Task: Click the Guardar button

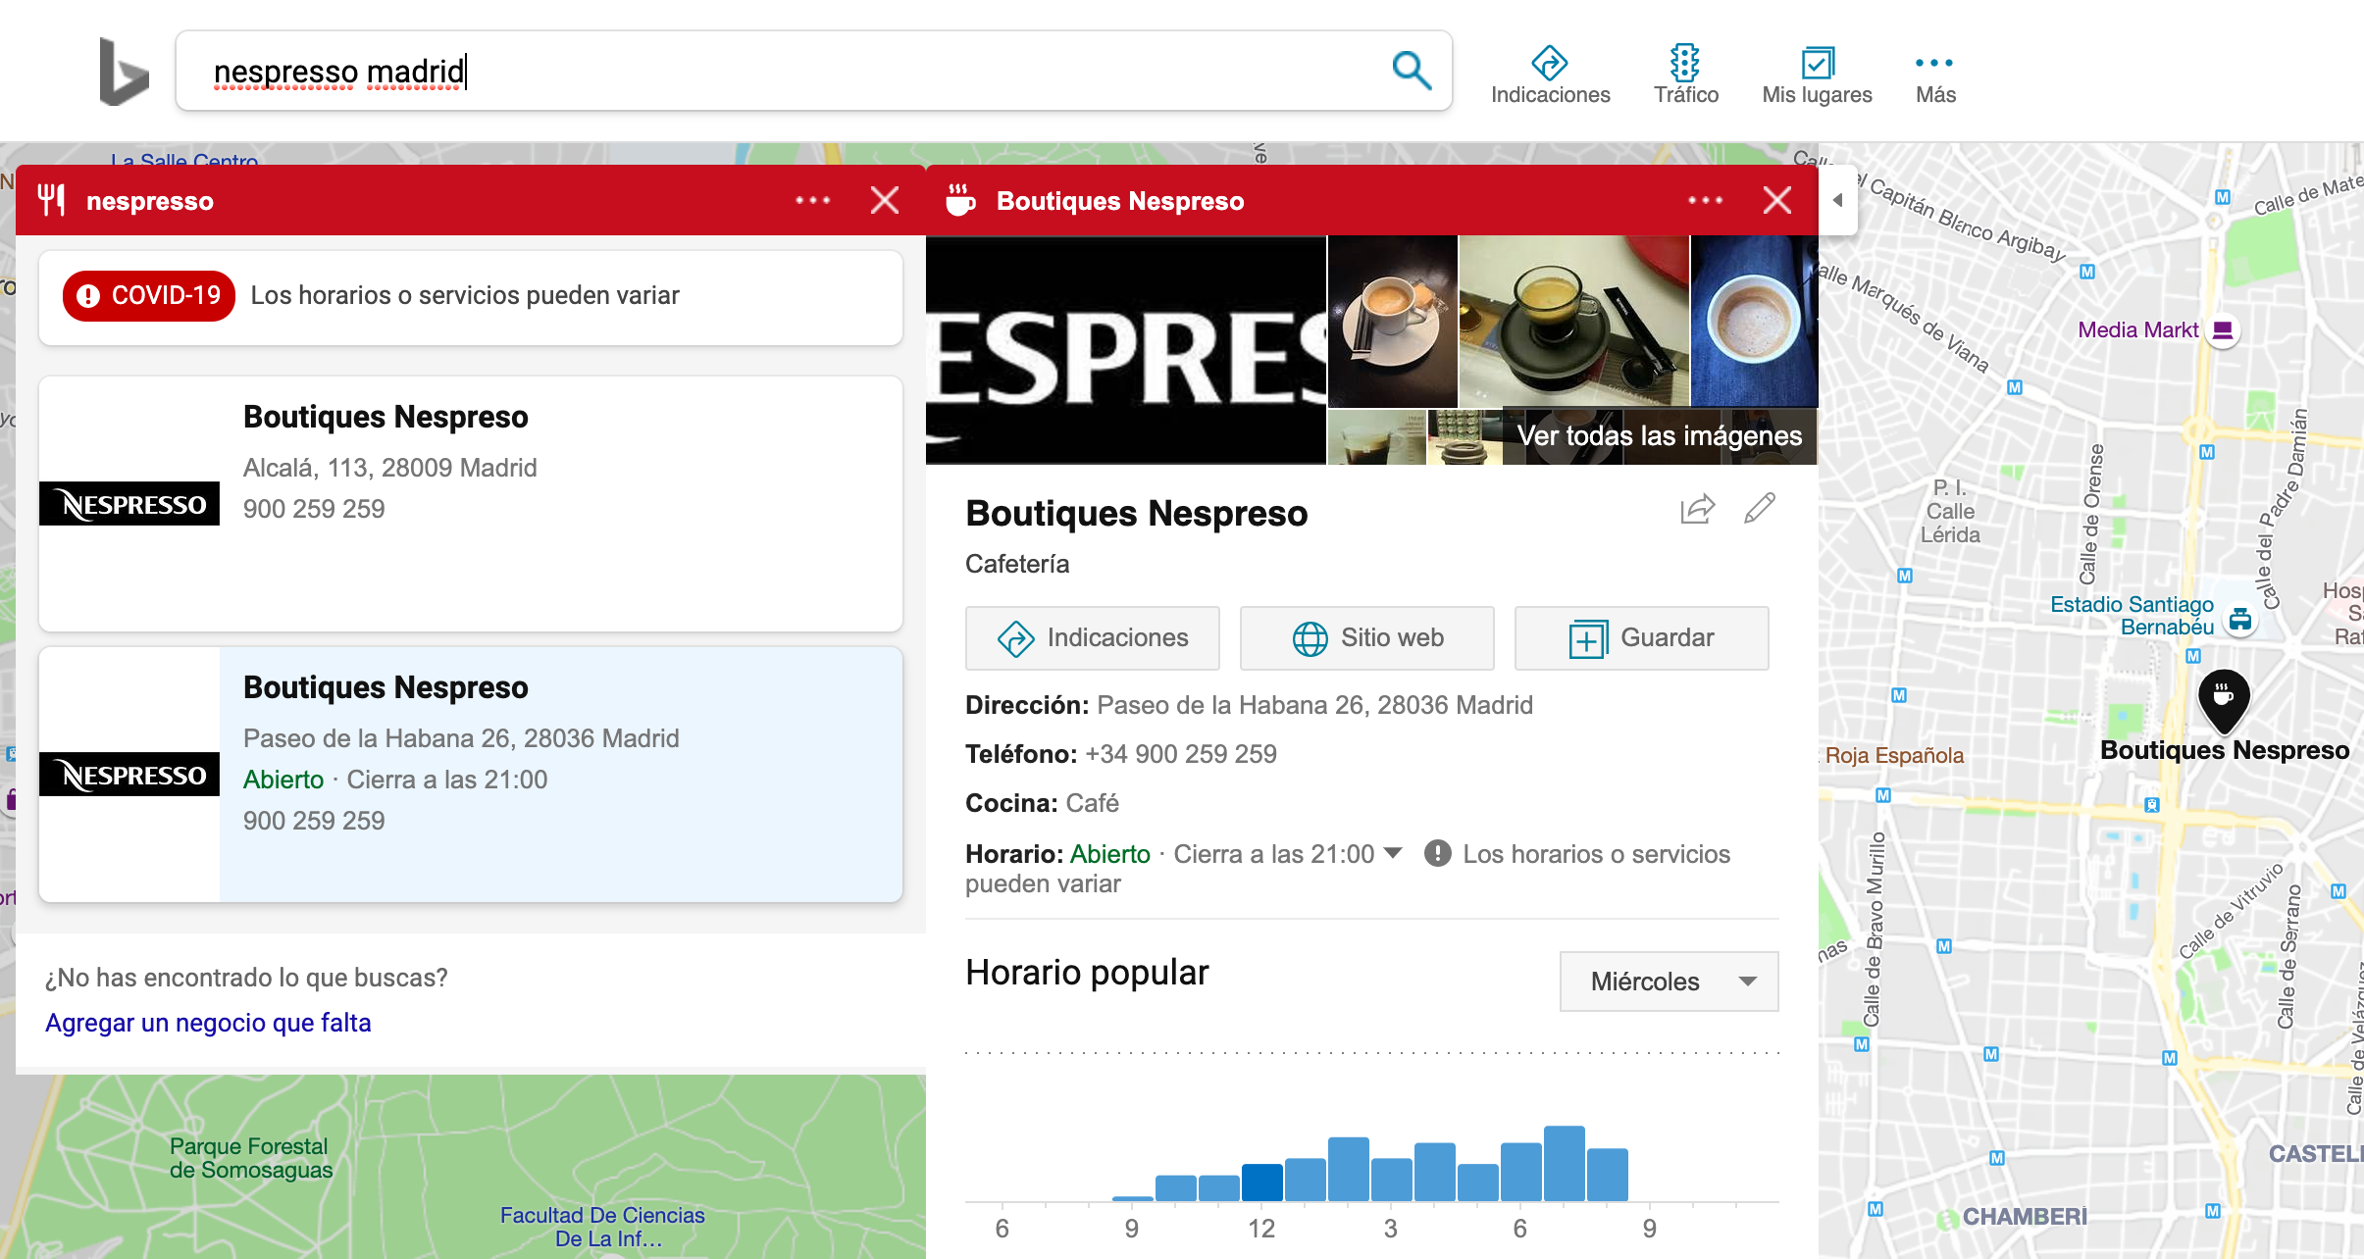Action: coord(1642,638)
